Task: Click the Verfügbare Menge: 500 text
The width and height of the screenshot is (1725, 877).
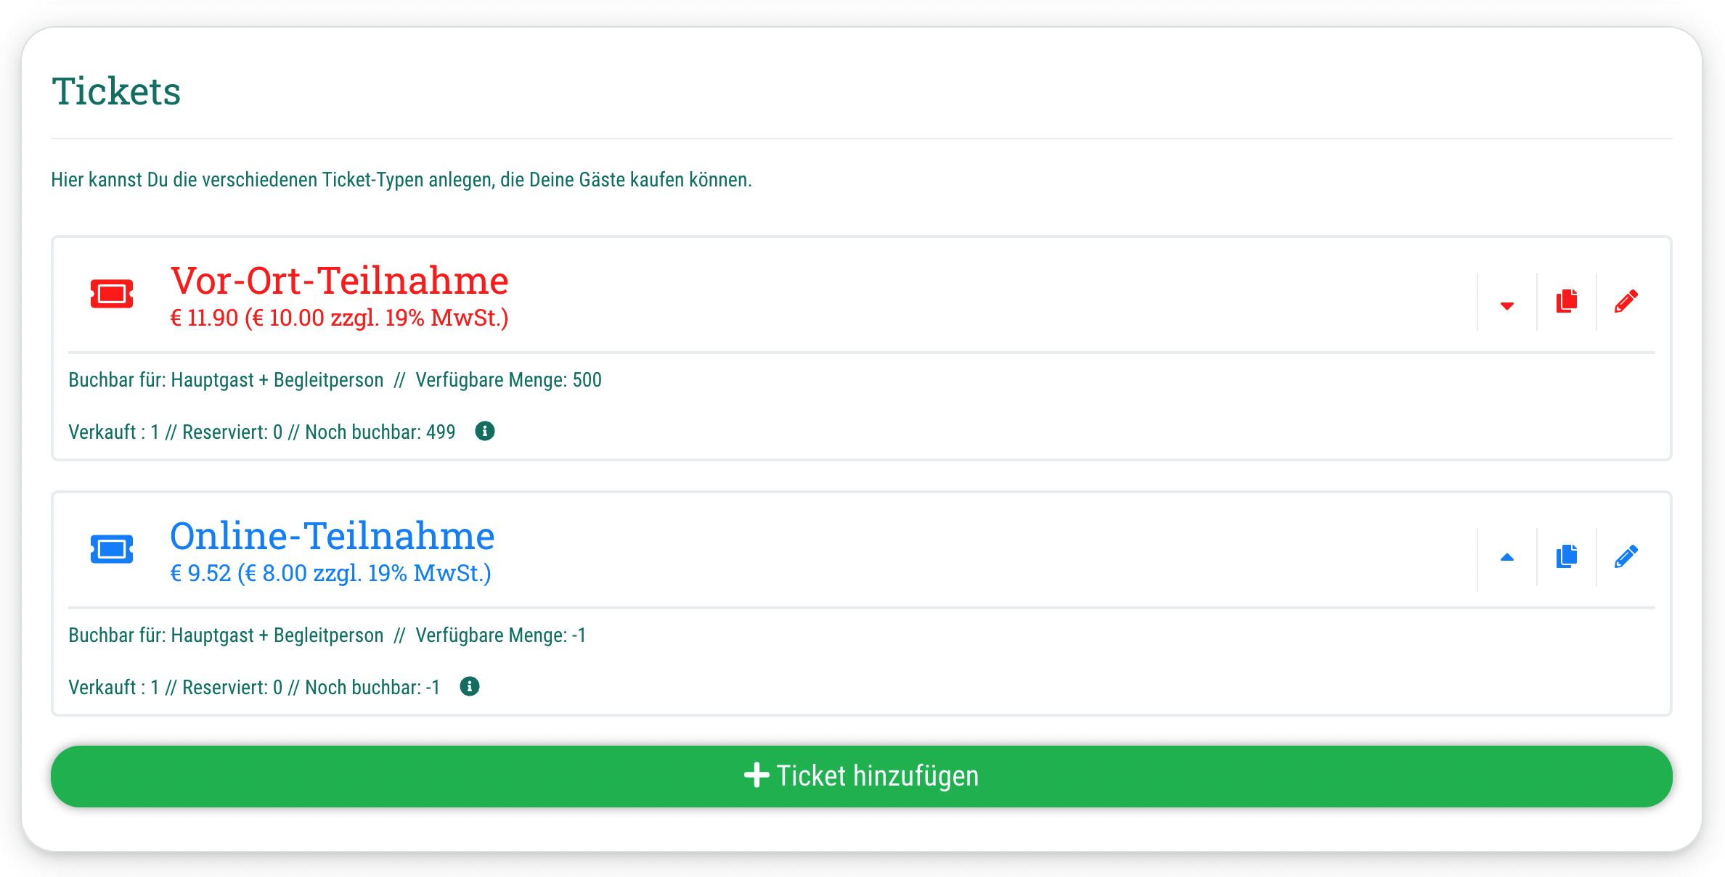Action: pos(508,380)
